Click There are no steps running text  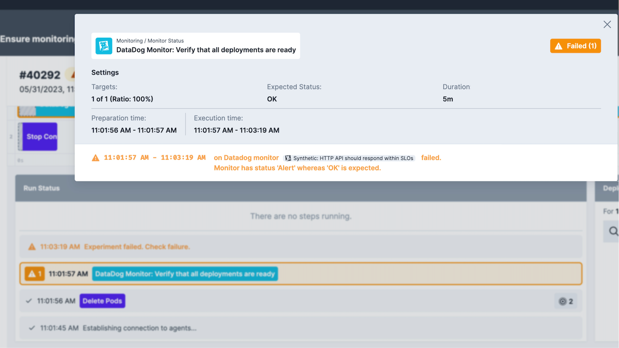click(301, 216)
